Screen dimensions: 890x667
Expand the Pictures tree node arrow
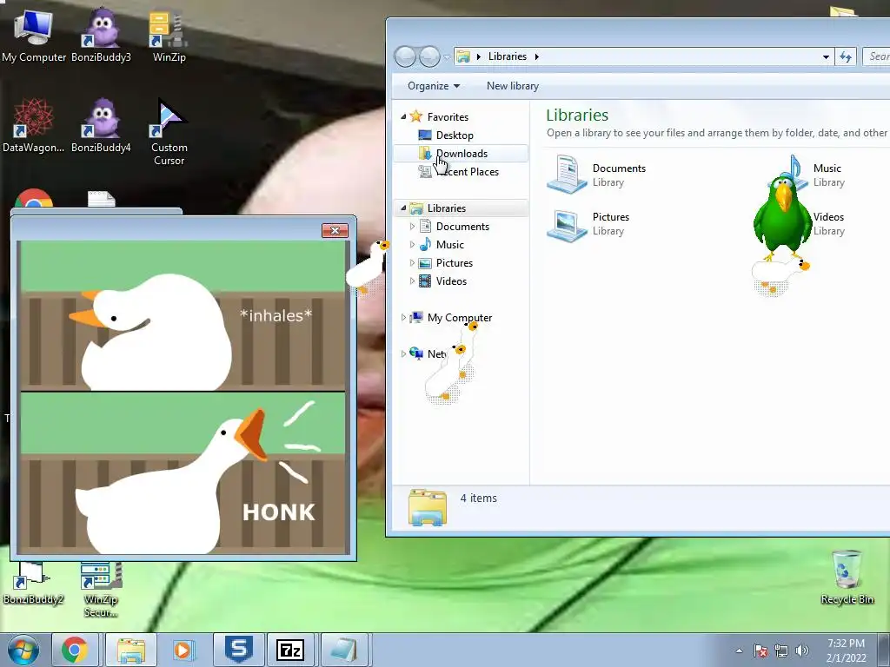pos(412,262)
